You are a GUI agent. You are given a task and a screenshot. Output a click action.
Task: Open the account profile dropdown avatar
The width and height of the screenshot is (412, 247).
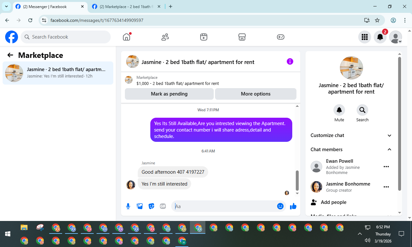point(396,37)
